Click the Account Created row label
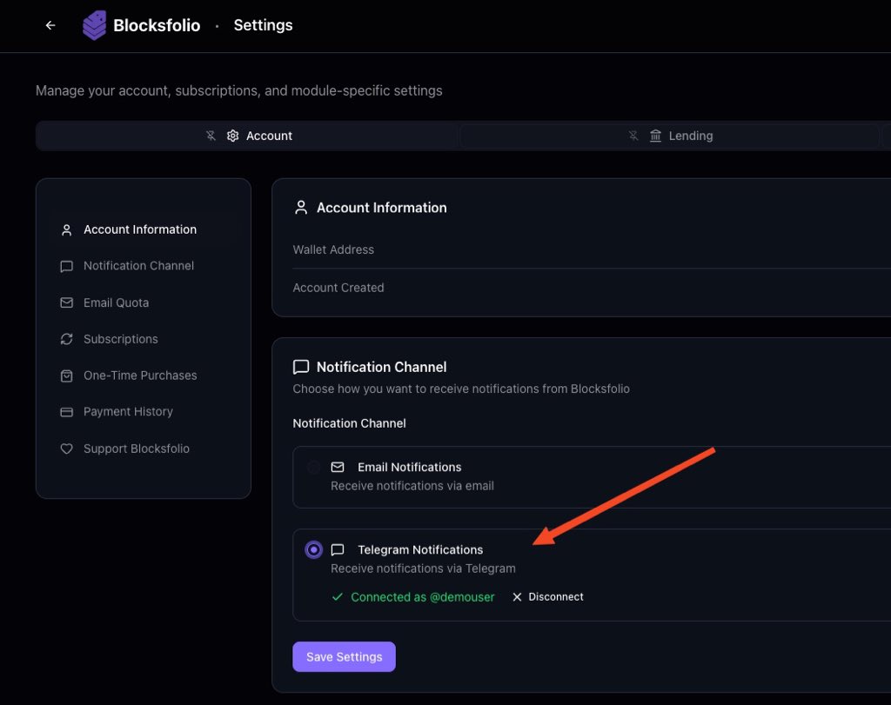Viewport: 891px width, 705px height. coord(338,288)
